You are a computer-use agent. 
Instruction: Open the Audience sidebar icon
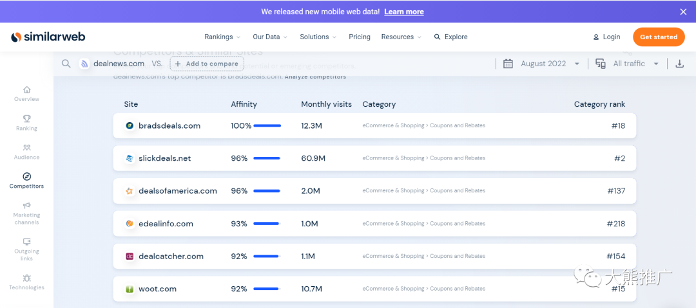26,148
